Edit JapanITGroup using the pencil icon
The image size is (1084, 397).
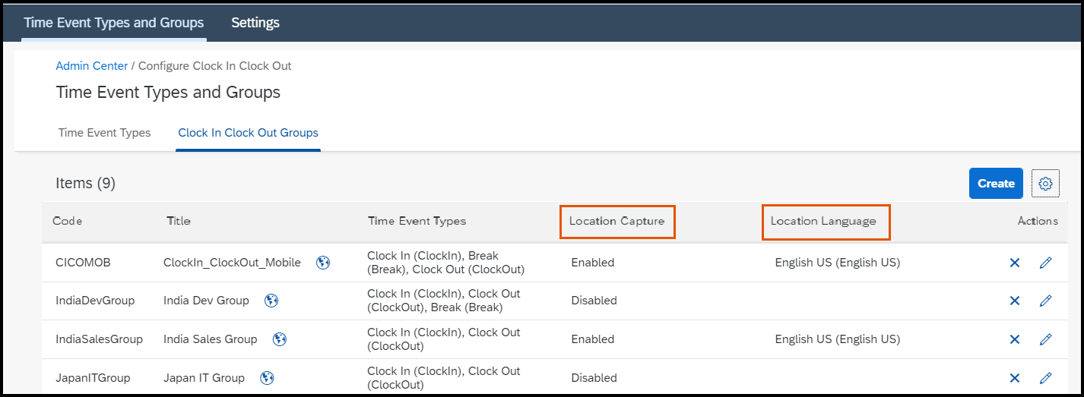(x=1045, y=378)
